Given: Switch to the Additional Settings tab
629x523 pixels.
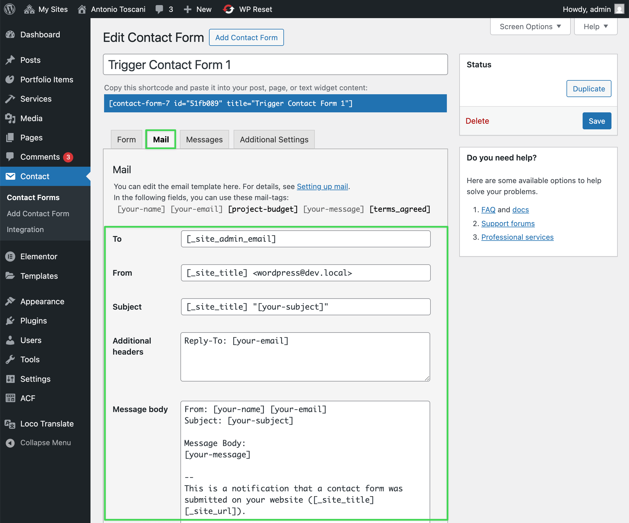Looking at the screenshot, I should (274, 140).
